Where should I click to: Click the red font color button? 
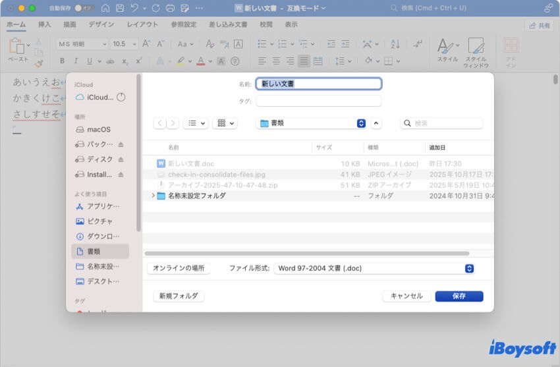point(201,61)
